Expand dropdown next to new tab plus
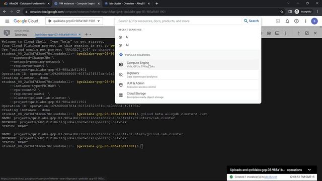The width and height of the screenshot is (322, 181). click(x=91, y=34)
